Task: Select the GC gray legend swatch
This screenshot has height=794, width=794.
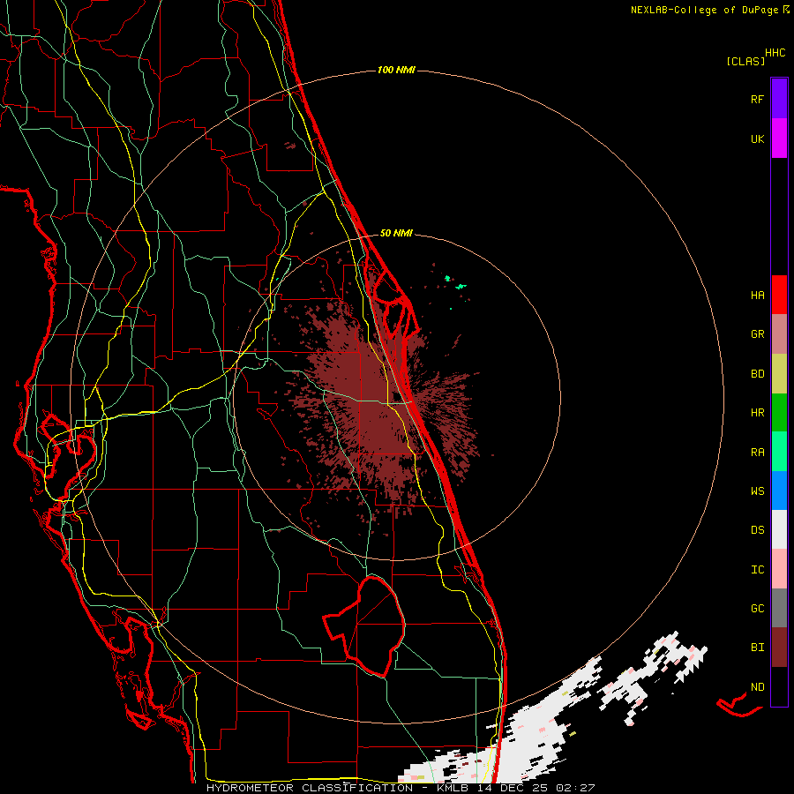Action: pyautogui.click(x=779, y=608)
